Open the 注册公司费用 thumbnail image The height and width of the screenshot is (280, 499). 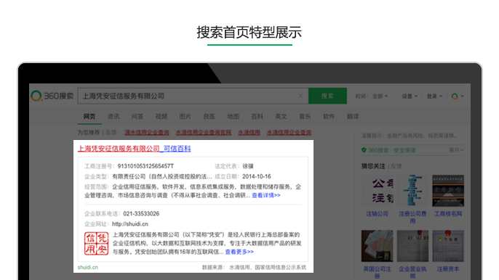pyautogui.click(x=412, y=191)
